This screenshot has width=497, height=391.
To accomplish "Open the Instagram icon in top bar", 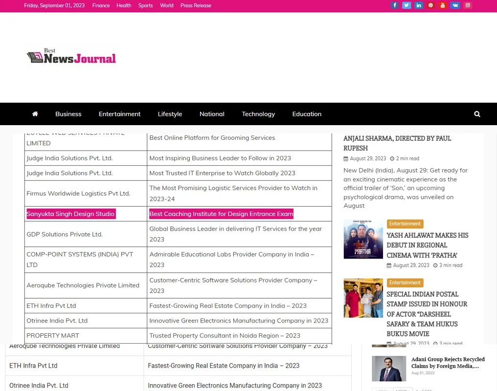I will 468,5.
